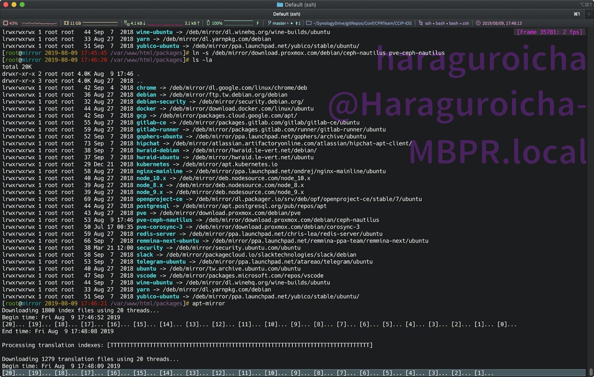Click the remmina-next-ubuntu symlink name
The image size is (594, 377).
tap(168, 241)
